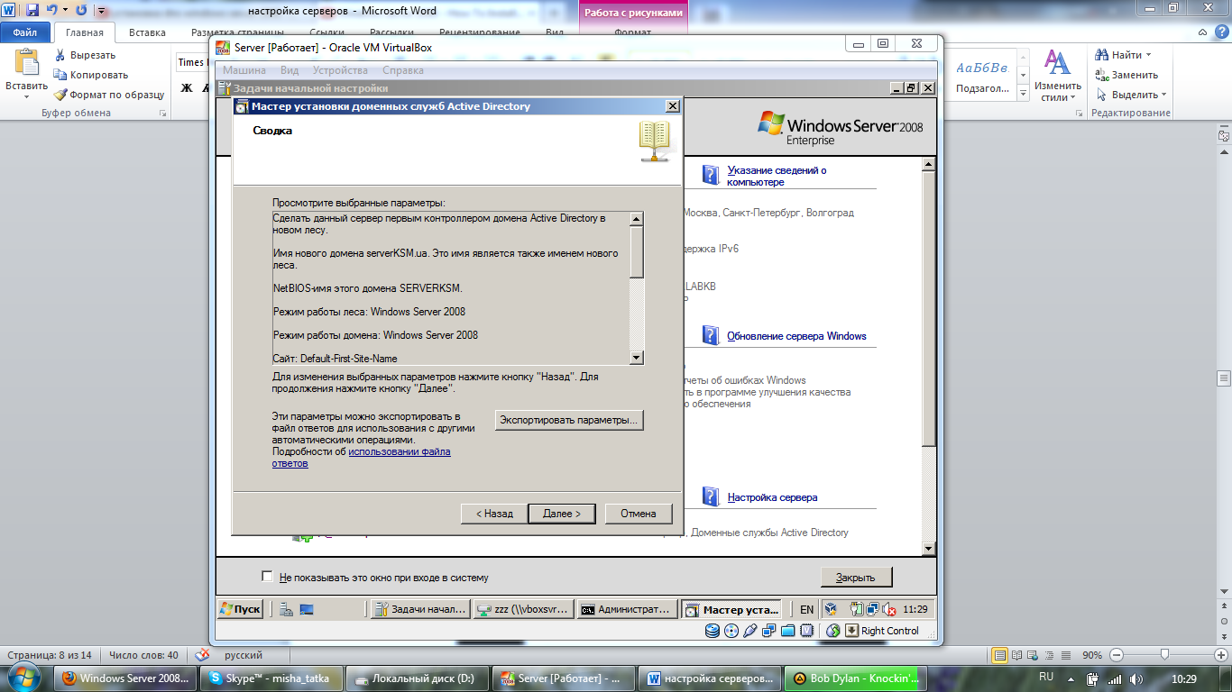Click up arrow of summary list scrollbar
This screenshot has height=692, width=1232.
[637, 219]
